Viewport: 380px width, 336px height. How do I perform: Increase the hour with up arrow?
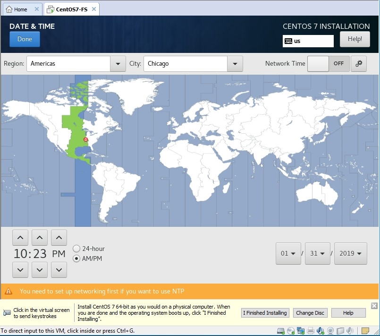(x=20, y=237)
